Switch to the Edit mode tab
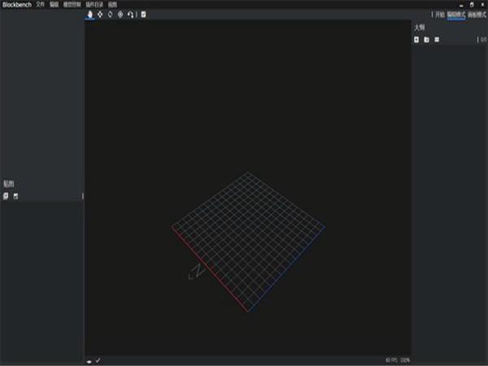This screenshot has height=366, width=488. coord(456,15)
